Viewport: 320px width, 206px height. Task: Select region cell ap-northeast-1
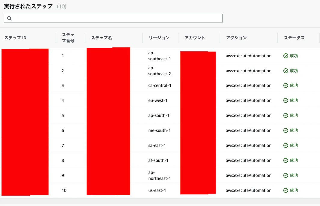click(x=160, y=175)
